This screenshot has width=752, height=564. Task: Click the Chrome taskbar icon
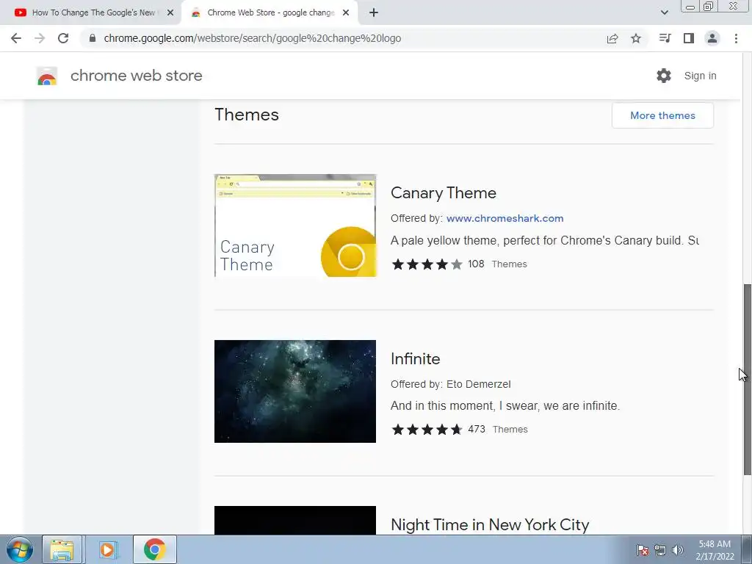pos(154,549)
